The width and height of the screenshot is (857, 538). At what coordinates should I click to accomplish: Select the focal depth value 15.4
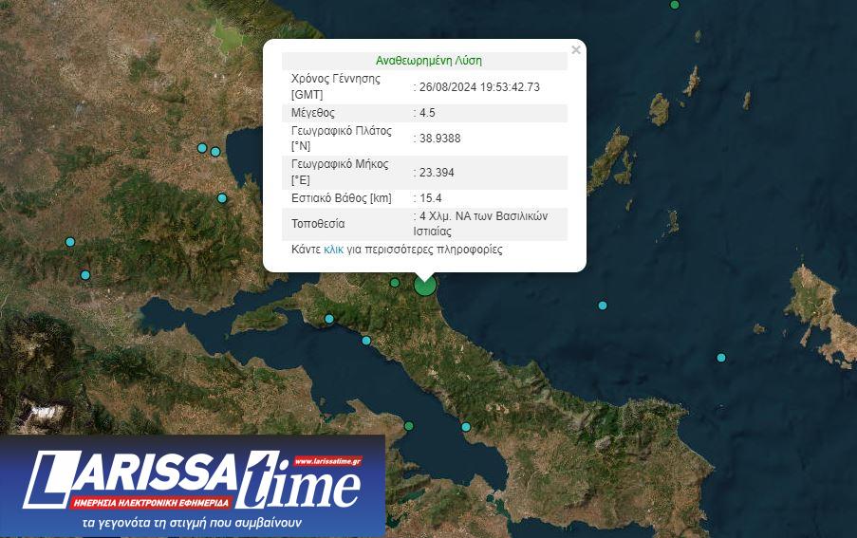coord(432,198)
